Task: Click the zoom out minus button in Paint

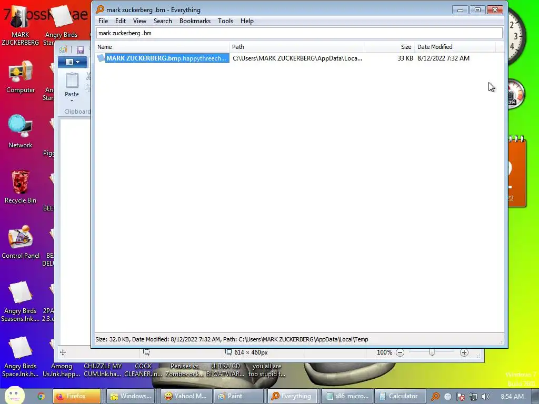Action: point(400,352)
